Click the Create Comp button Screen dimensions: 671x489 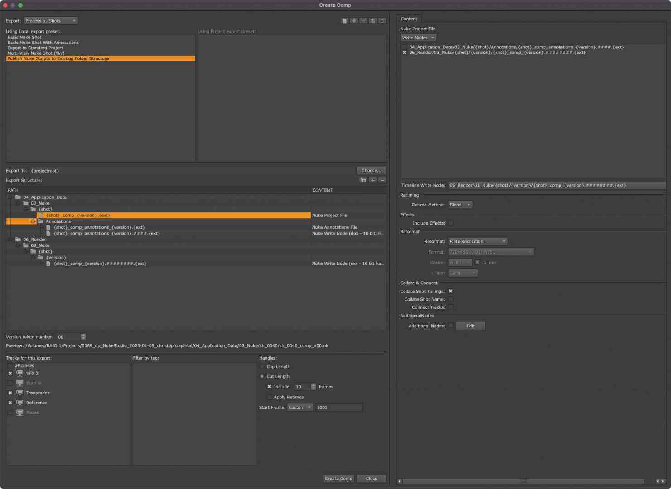338,479
